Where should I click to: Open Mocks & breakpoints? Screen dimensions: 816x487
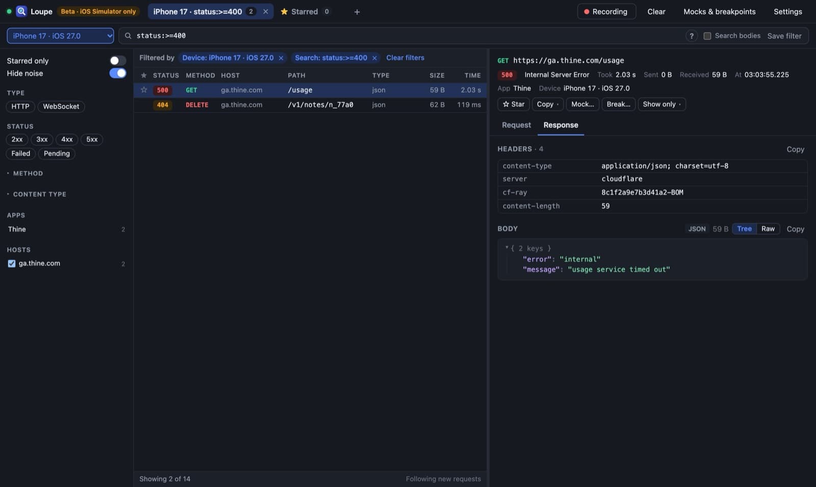(x=719, y=11)
